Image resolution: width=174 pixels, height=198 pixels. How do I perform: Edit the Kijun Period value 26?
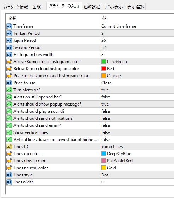[103, 40]
